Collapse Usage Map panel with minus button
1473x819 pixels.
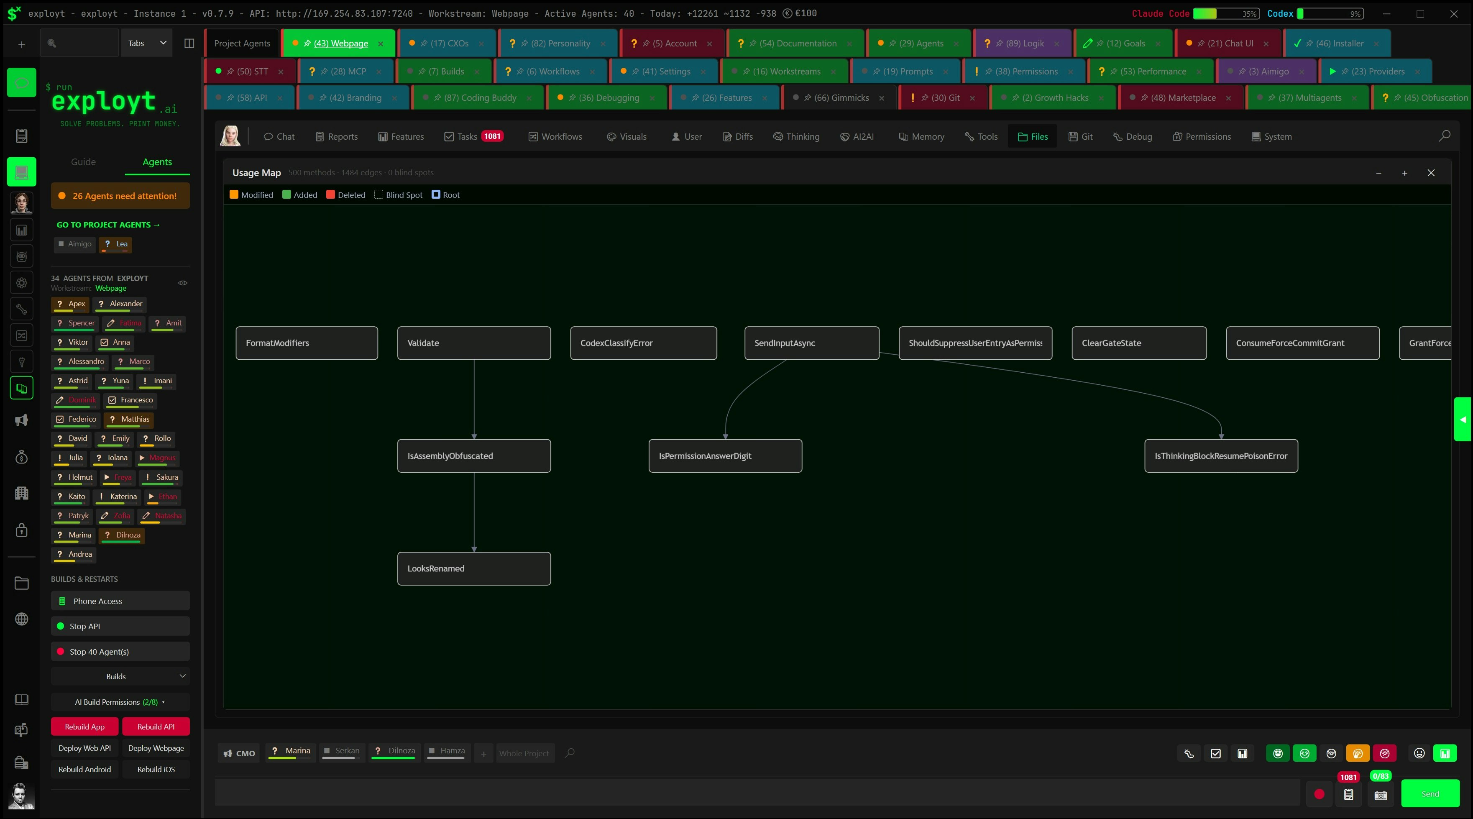coord(1378,173)
